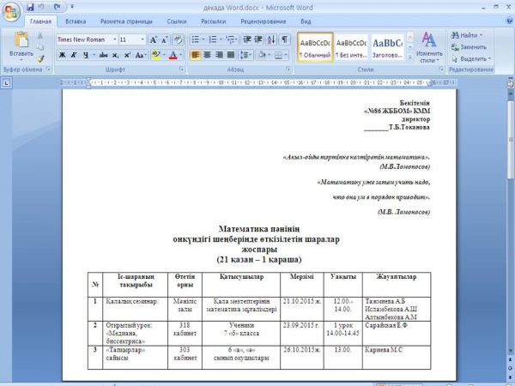This screenshot has height=386, width=515.
Task: Toggle italic formatting
Action: pos(74,55)
